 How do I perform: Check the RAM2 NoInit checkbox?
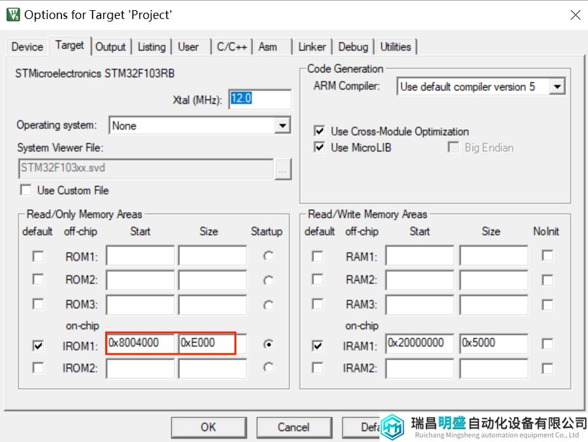(x=547, y=280)
